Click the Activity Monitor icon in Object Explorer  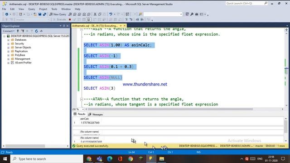(41, 31)
